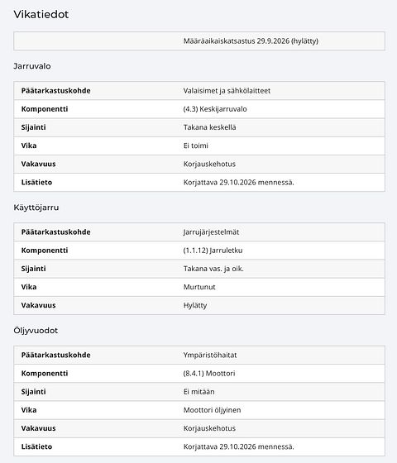Click Lisätieto row in Öljyvuodot table
397x463 pixels.
[x=199, y=446]
